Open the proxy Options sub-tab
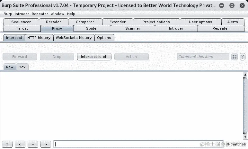This screenshot has width=248, height=149. (x=104, y=38)
